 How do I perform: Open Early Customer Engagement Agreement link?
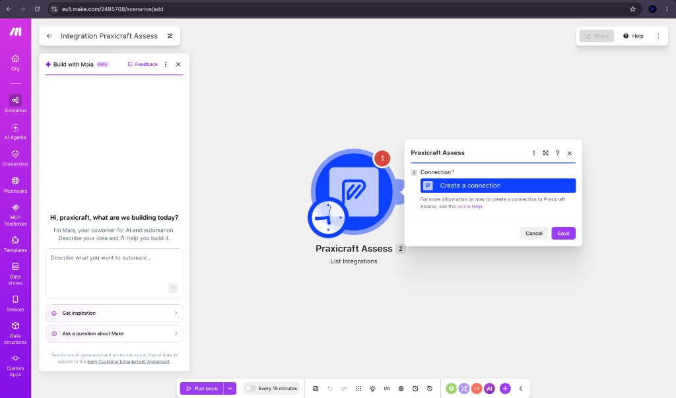129,361
